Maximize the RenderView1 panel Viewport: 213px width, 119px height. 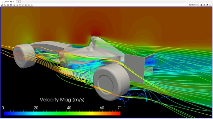pos(207,5)
